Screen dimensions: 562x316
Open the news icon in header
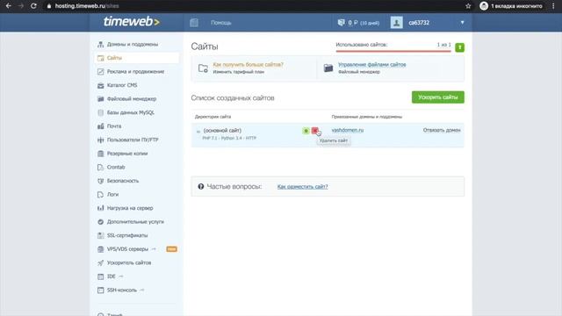click(194, 23)
